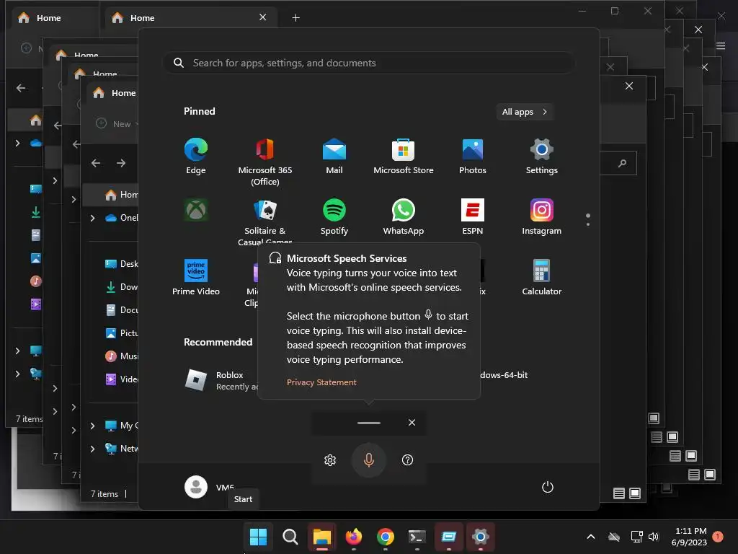Select Home in front Explorer sidebar
Image resolution: width=738 pixels, height=554 pixels.
coord(111,195)
